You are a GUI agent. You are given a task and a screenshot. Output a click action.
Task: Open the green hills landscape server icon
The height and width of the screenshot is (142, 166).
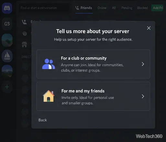[7, 40]
